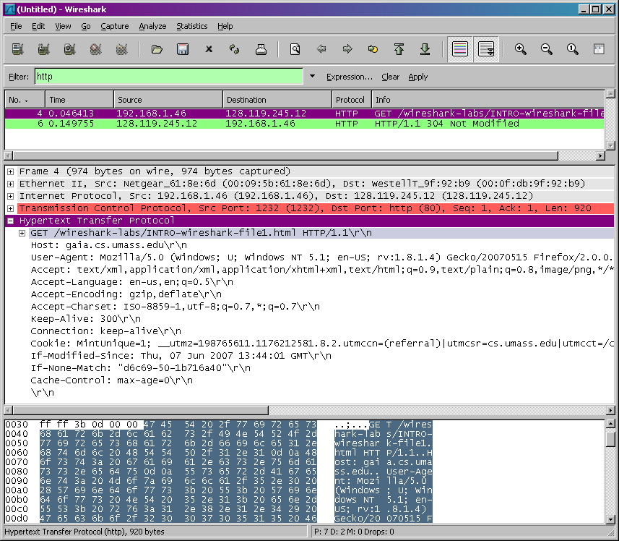Screen dimensions: 619x541
Task: Click the packet list horizontal scrollbar thumb
Action: pos(285,156)
